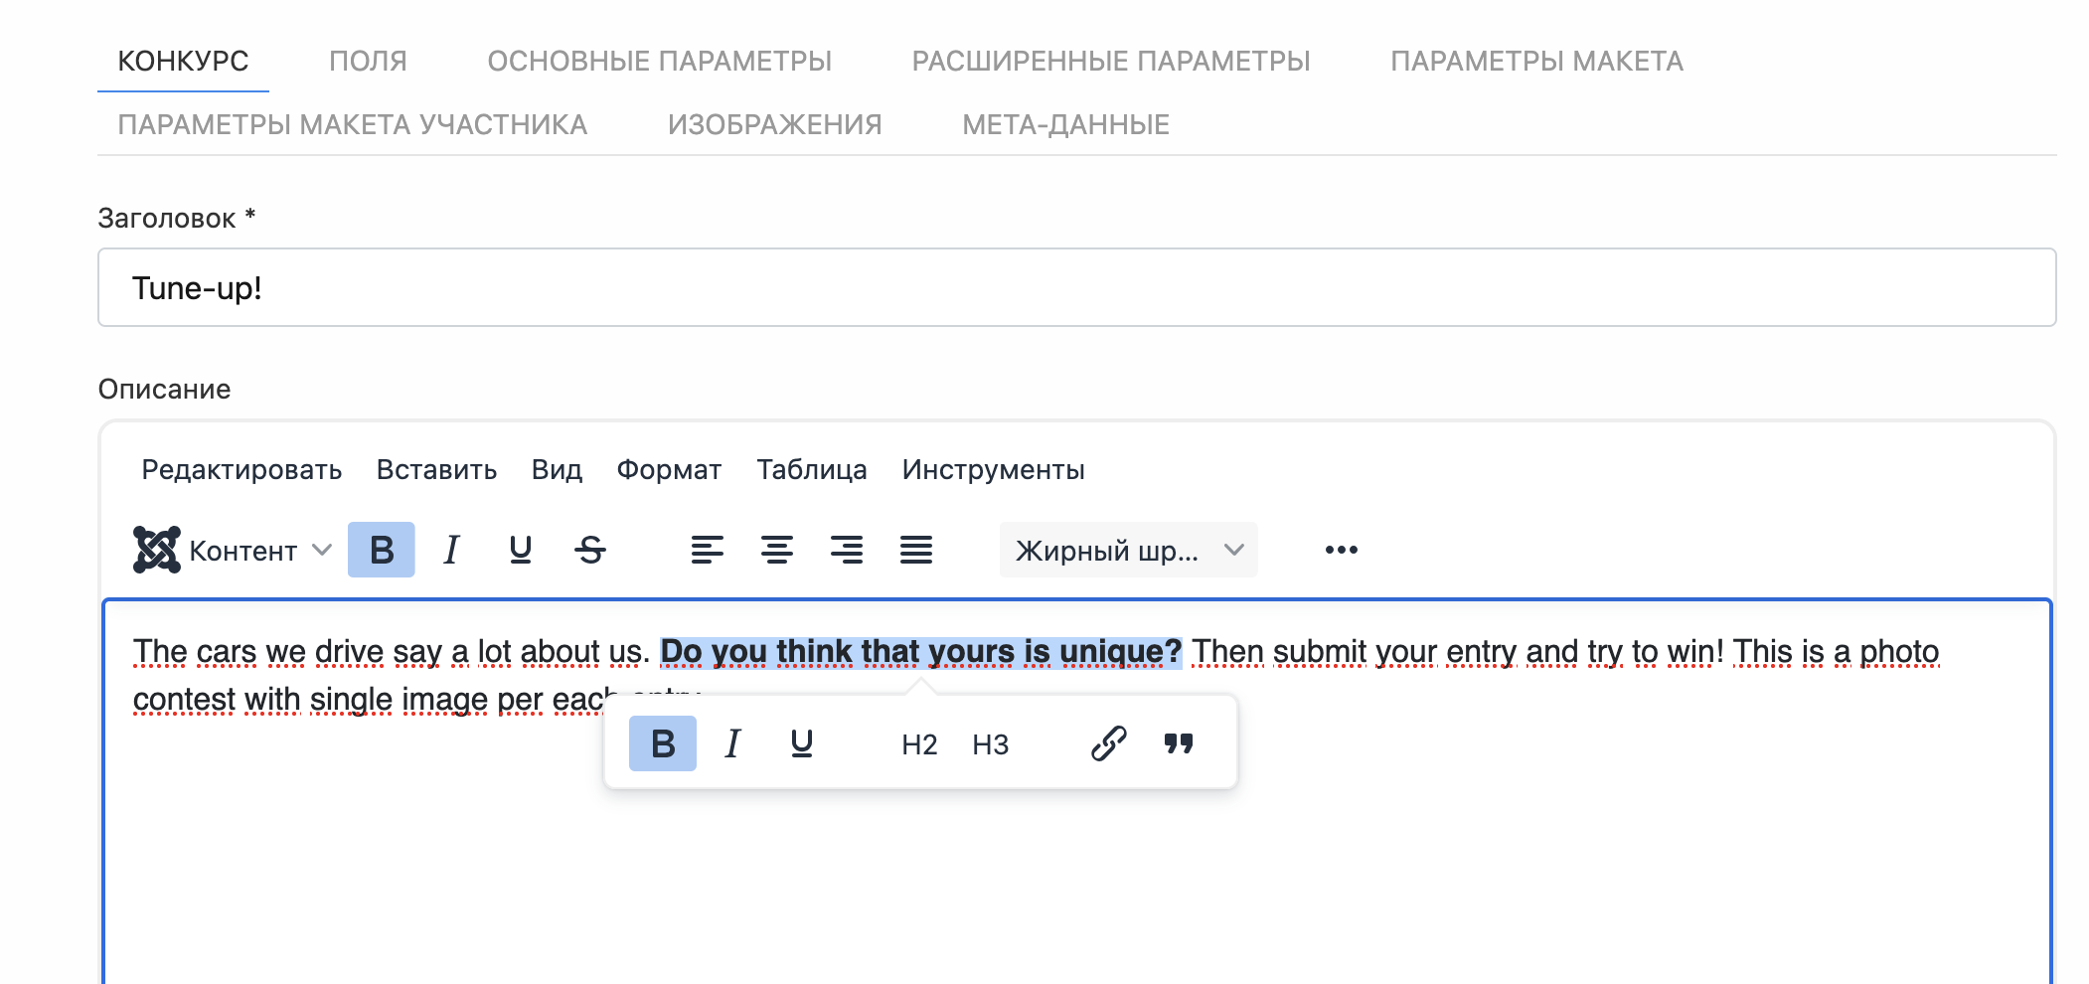This screenshot has height=984, width=2089.
Task: Open the Жирный шр... format dropdown
Action: pos(1129,550)
